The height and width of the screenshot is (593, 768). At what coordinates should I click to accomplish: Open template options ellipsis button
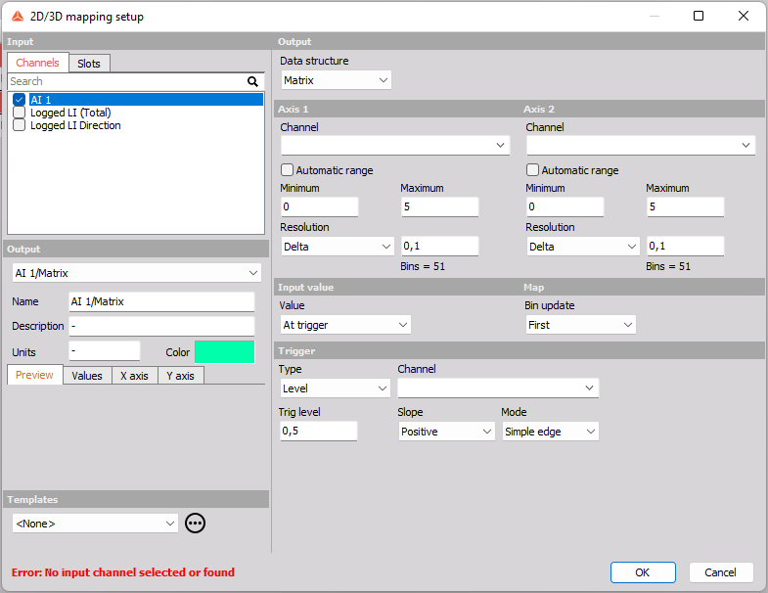[196, 524]
